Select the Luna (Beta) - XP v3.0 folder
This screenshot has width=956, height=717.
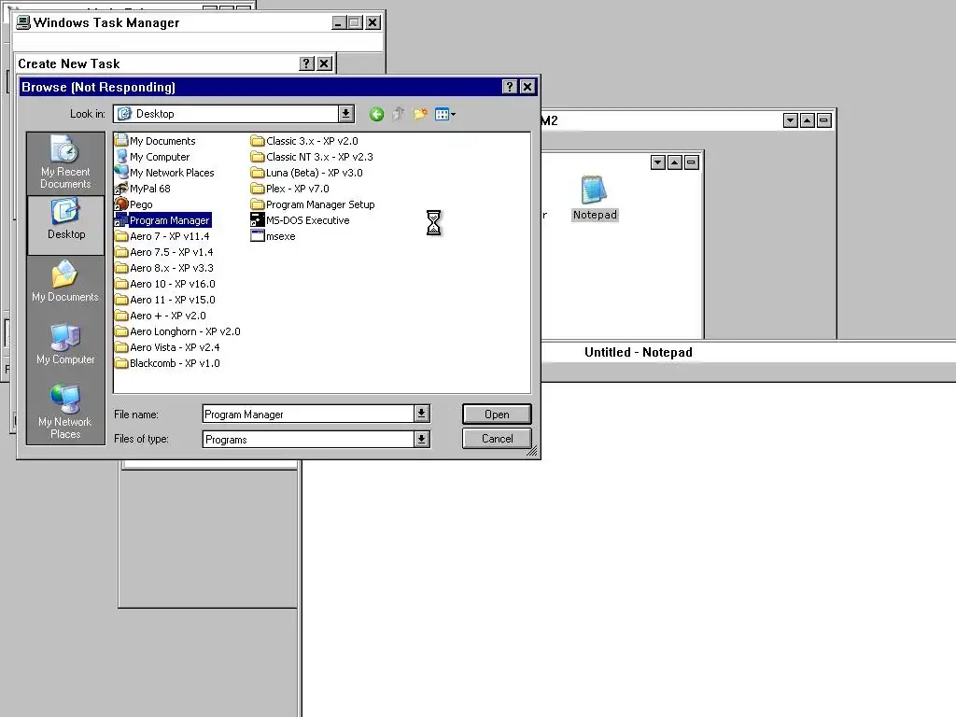pyautogui.click(x=306, y=173)
